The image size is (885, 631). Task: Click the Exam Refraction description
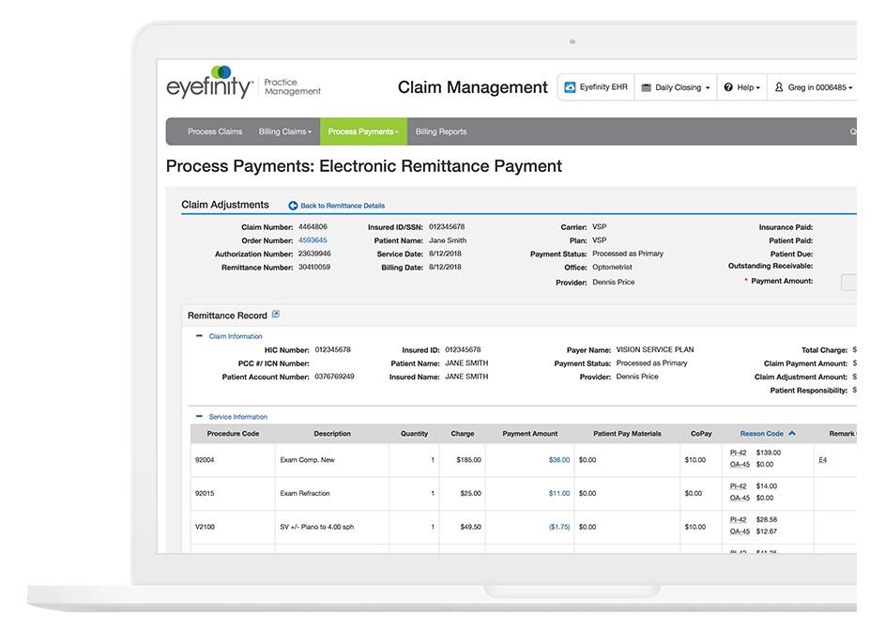[x=305, y=493]
